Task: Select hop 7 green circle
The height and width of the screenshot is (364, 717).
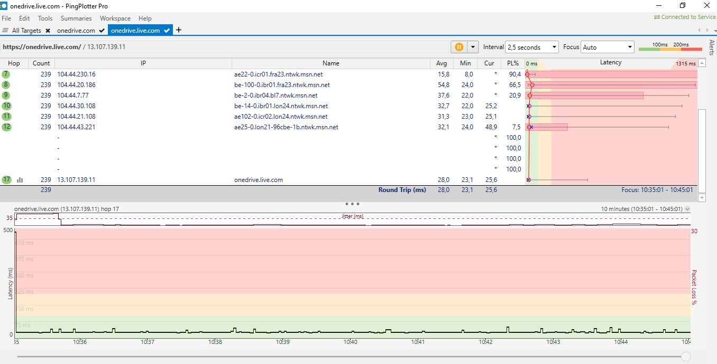Action: [x=6, y=74]
